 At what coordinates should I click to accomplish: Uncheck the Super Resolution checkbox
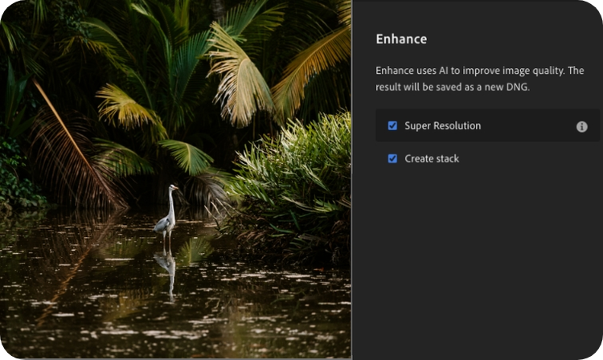pyautogui.click(x=392, y=126)
